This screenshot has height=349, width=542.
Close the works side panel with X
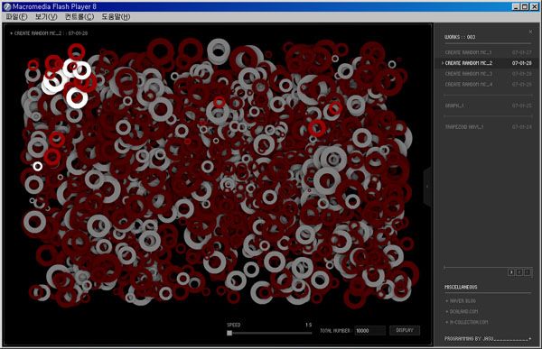[530, 32]
